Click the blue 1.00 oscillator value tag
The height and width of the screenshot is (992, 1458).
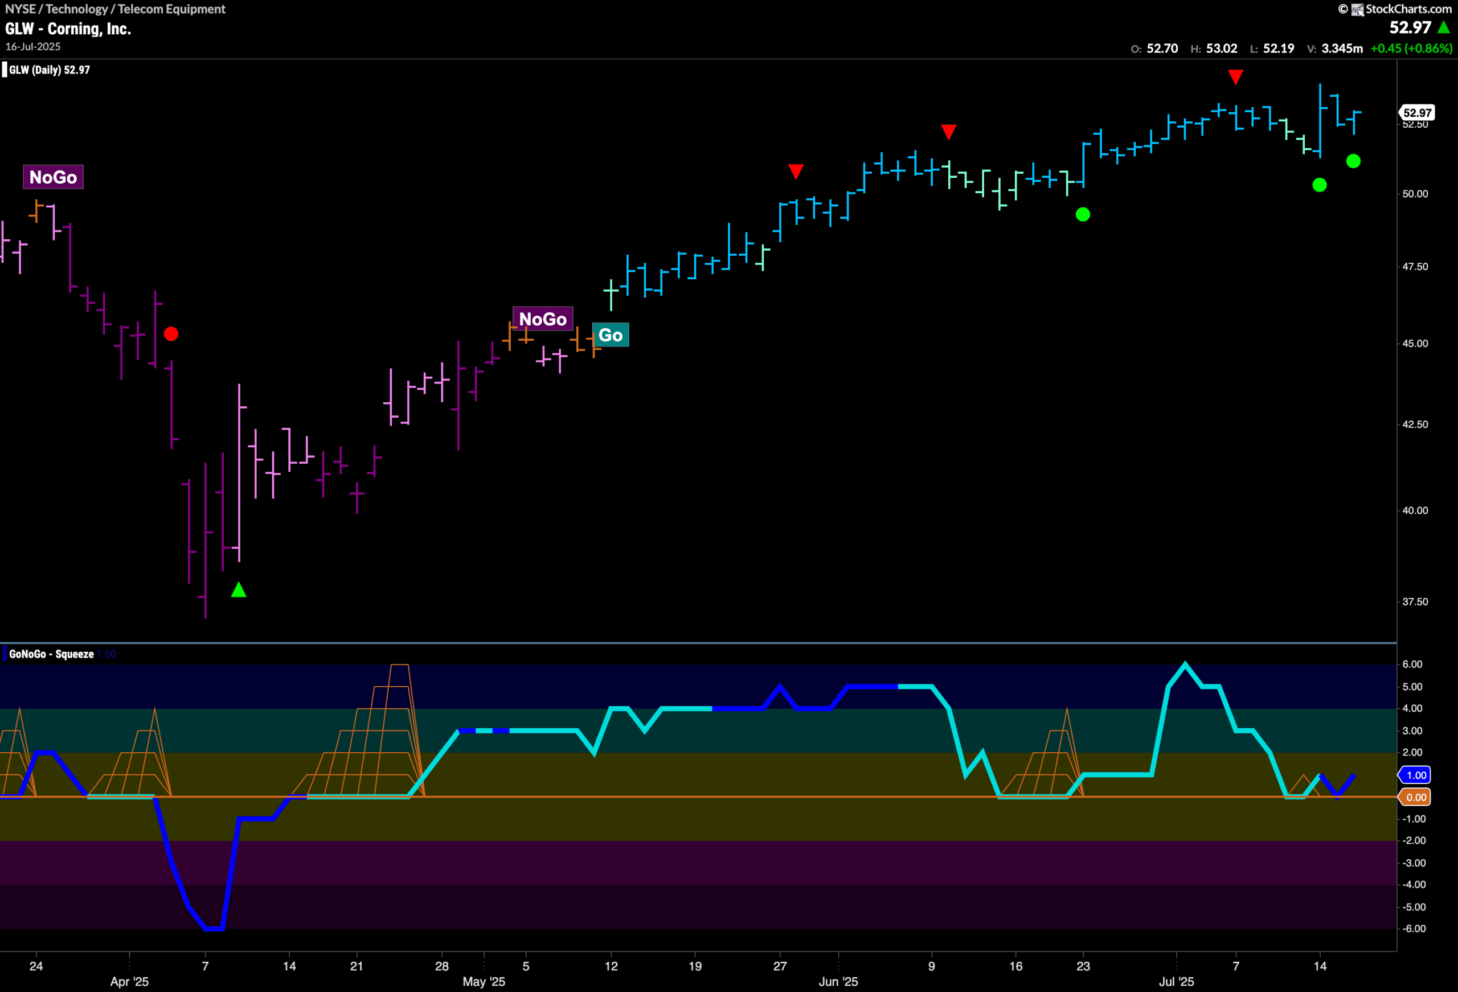[1416, 775]
